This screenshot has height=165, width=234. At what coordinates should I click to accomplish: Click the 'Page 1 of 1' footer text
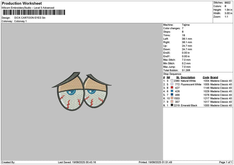[226, 162]
